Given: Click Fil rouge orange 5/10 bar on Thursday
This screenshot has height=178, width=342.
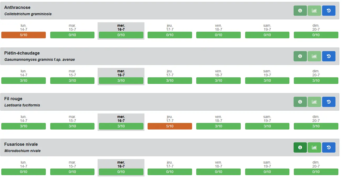Looking at the screenshot, I should [170, 126].
